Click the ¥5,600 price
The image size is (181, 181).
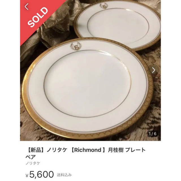pyautogui.click(x=40, y=174)
